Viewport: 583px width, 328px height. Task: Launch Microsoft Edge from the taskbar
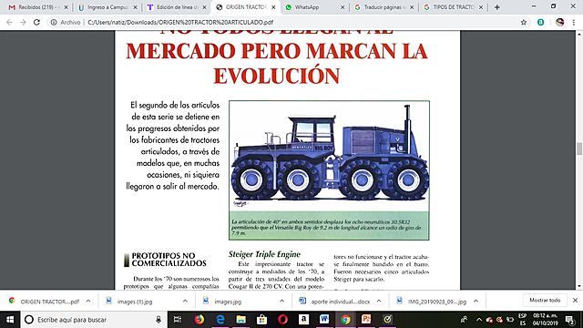click(x=220, y=320)
